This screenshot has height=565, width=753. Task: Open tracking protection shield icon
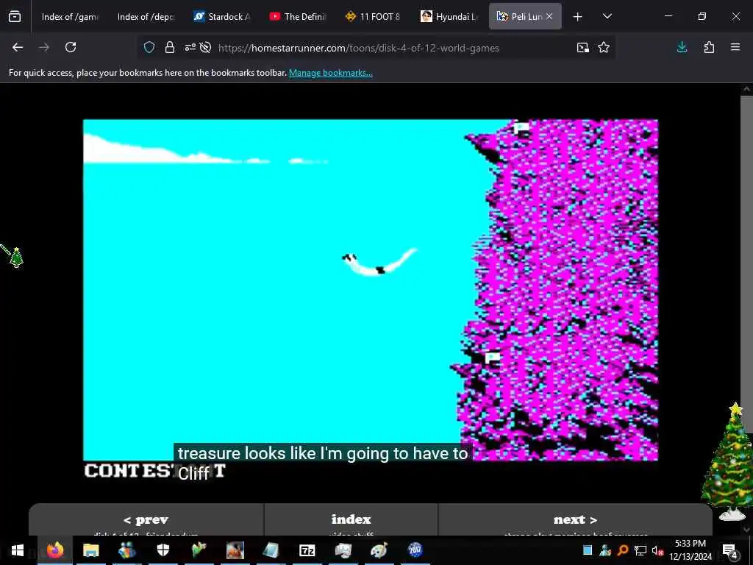pyautogui.click(x=149, y=47)
